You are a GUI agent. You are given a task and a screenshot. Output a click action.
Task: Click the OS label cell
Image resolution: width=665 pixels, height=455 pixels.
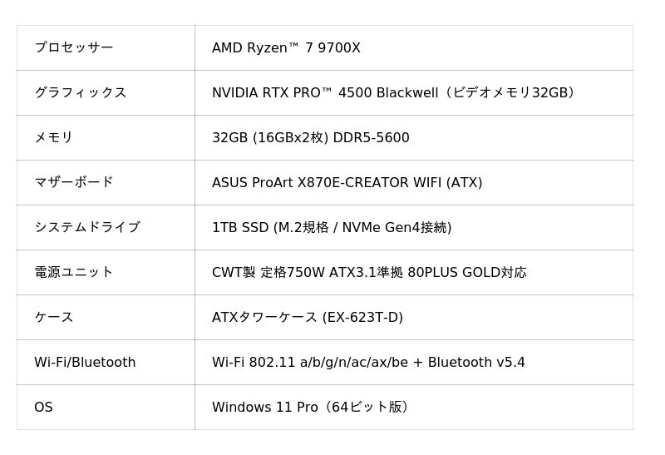pos(43,408)
